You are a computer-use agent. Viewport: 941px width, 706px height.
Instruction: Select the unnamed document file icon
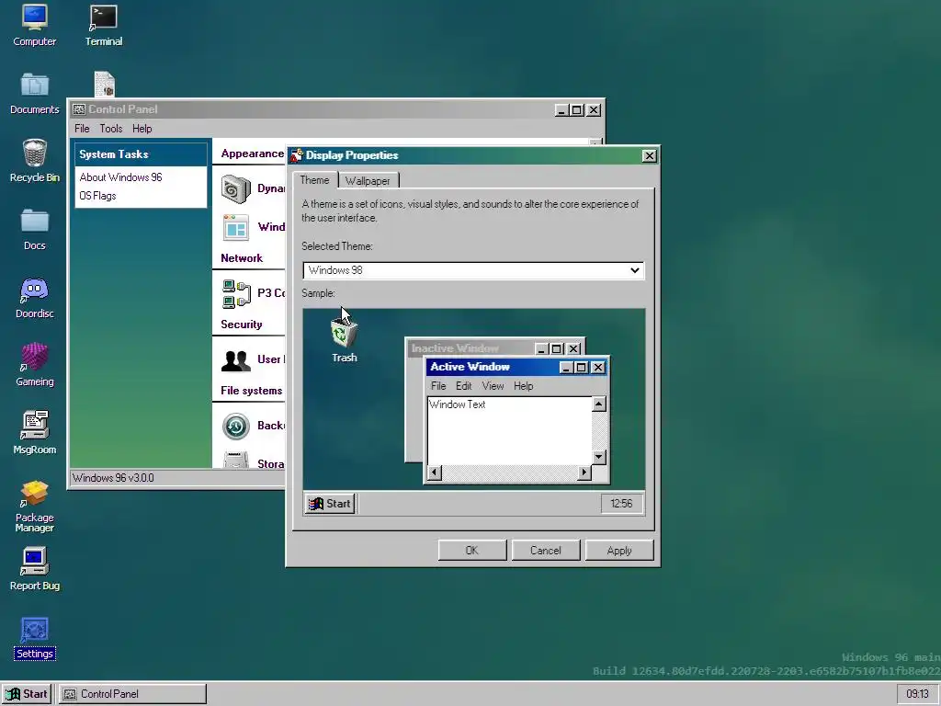105,84
